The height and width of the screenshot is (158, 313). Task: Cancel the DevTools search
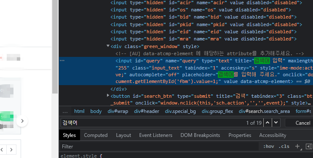click(303, 123)
